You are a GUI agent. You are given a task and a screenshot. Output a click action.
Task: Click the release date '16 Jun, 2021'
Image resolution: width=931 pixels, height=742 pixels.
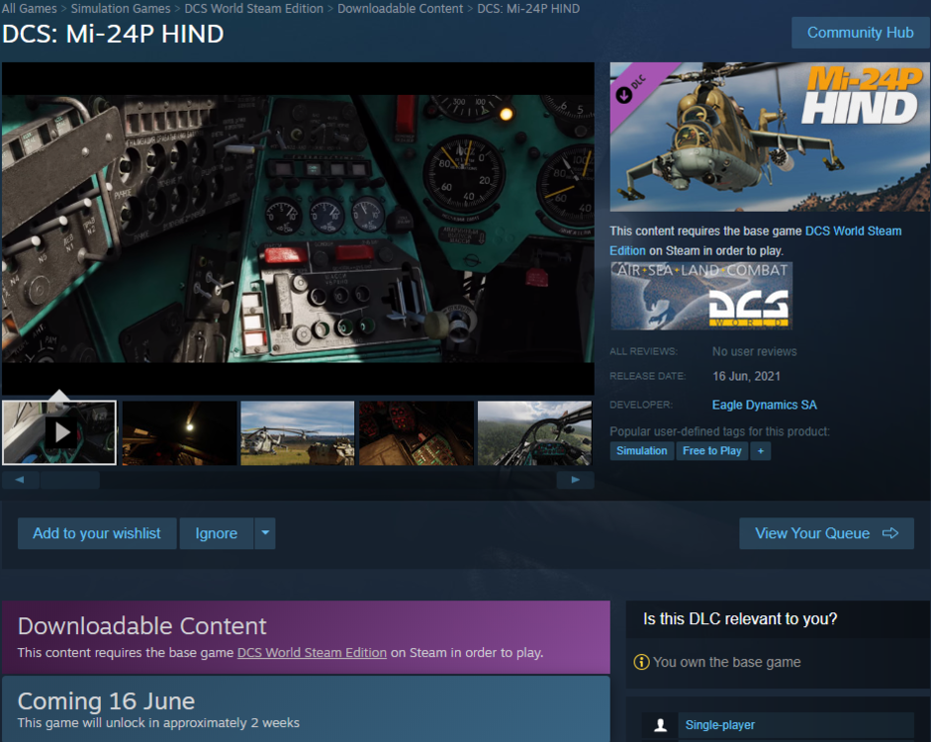tap(746, 376)
